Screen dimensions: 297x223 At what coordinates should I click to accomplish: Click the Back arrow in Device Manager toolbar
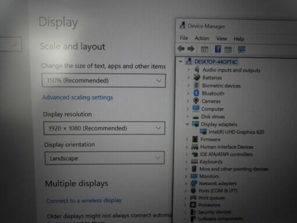(181, 48)
